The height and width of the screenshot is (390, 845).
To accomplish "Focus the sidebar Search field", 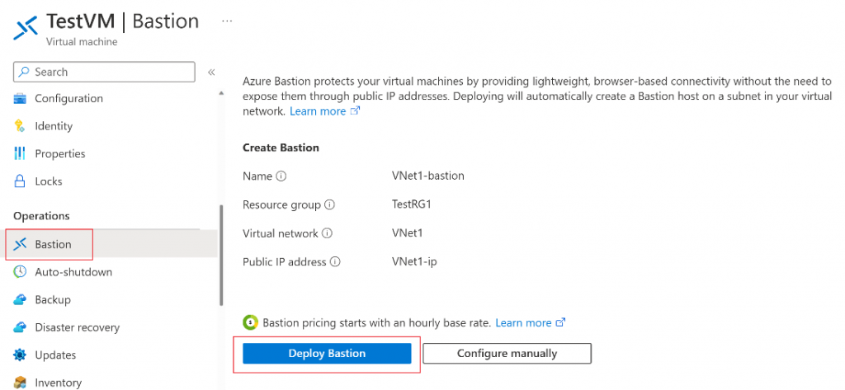I will 104,72.
